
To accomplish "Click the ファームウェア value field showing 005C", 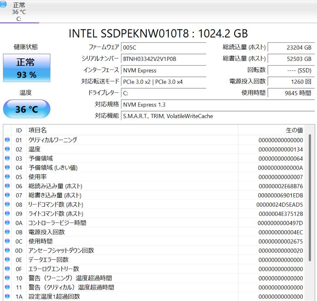I will coord(163,47).
